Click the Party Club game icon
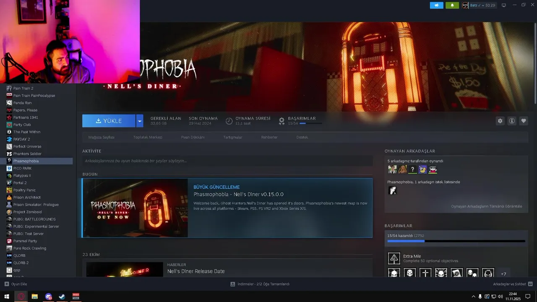 [x=9, y=125]
